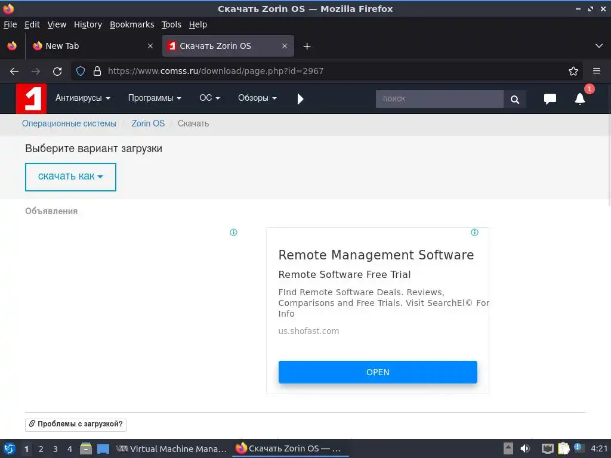611x458 pixels.
Task: Open a new tab with plus
Action: [307, 47]
